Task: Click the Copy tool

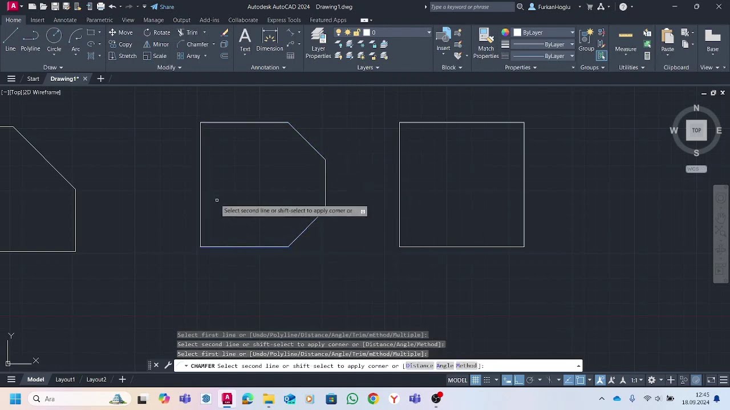Action: pyautogui.click(x=120, y=44)
